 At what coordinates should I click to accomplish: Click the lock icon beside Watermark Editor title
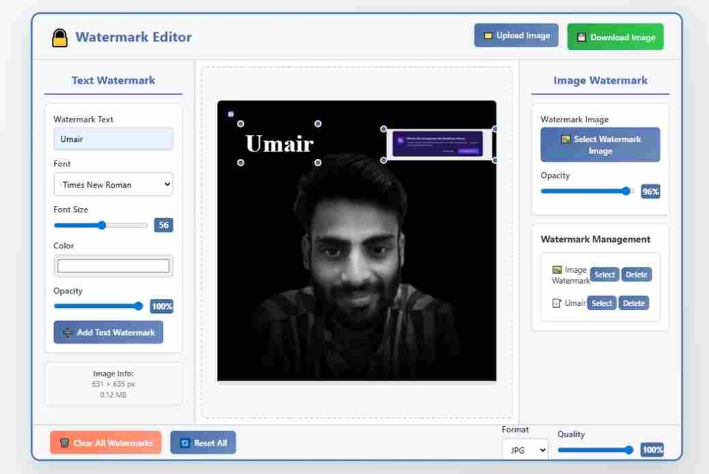coord(60,37)
